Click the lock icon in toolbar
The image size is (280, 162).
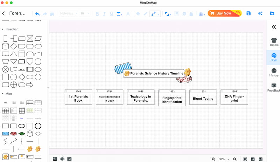coord(191,14)
